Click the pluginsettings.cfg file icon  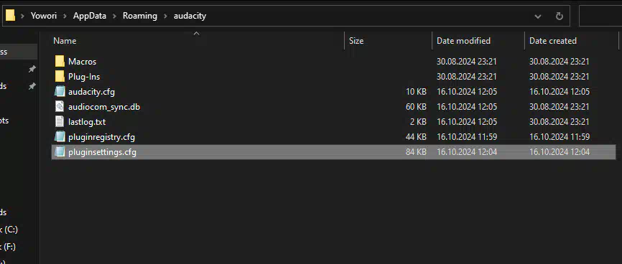[60, 152]
